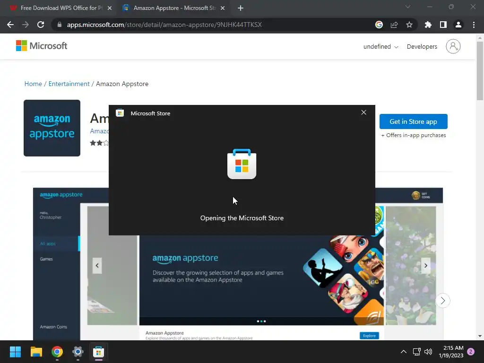
Task: Click the round next carousel chevron
Action: pyautogui.click(x=442, y=300)
